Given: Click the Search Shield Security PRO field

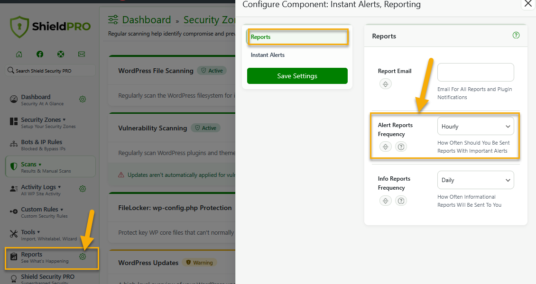Looking at the screenshot, I should (50, 70).
